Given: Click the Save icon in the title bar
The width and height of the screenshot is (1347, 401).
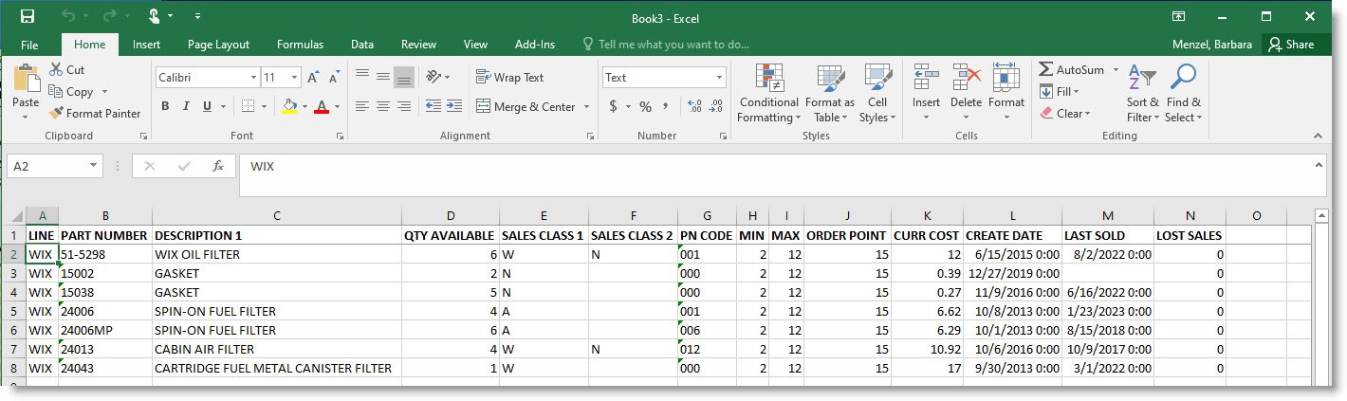Looking at the screenshot, I should click(28, 16).
